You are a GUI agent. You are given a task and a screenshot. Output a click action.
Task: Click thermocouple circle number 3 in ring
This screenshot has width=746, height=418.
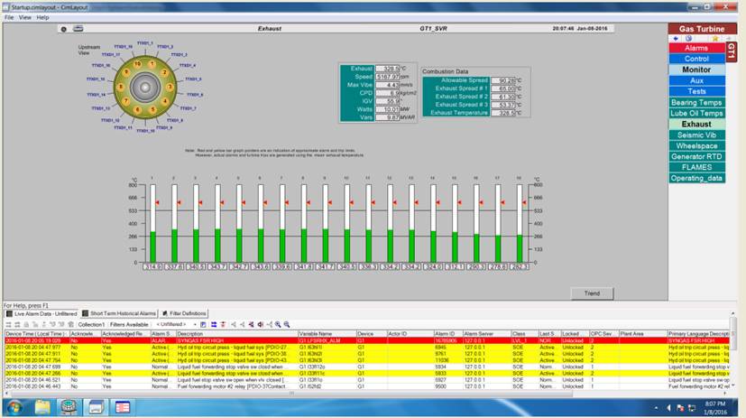[170, 88]
